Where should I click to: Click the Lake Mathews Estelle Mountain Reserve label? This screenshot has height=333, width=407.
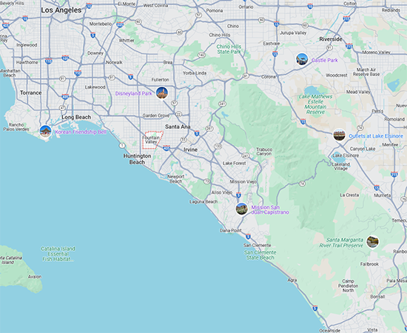(x=315, y=104)
